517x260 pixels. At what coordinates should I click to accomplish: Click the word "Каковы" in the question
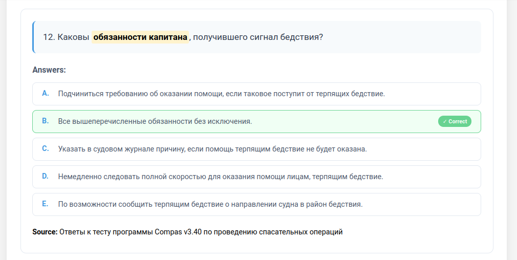click(73, 37)
